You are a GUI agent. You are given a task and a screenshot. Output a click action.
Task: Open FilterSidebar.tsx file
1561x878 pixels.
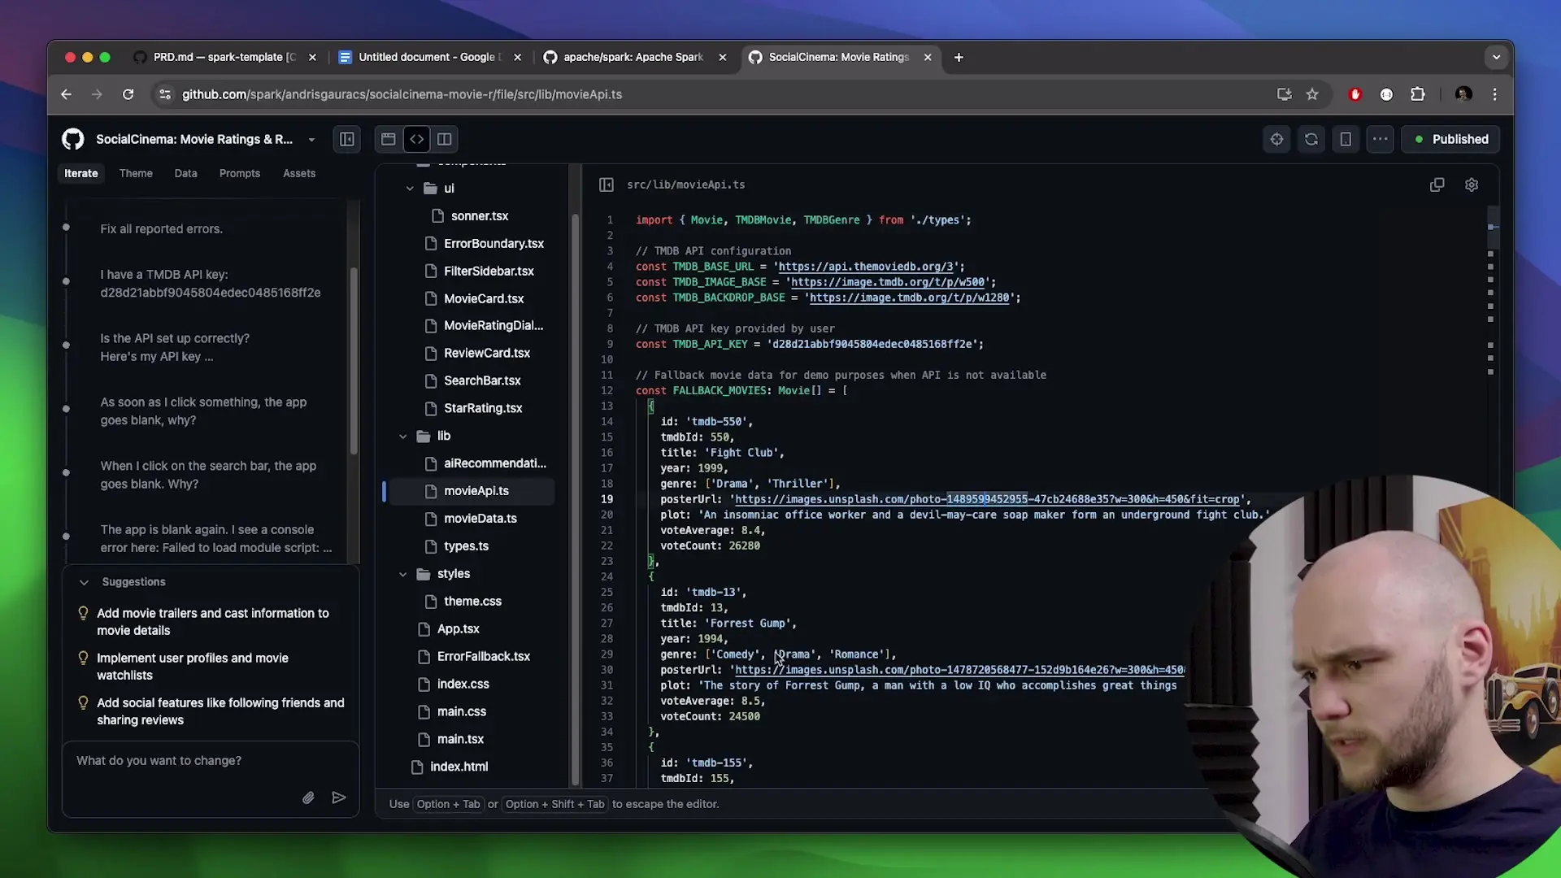pyautogui.click(x=489, y=271)
